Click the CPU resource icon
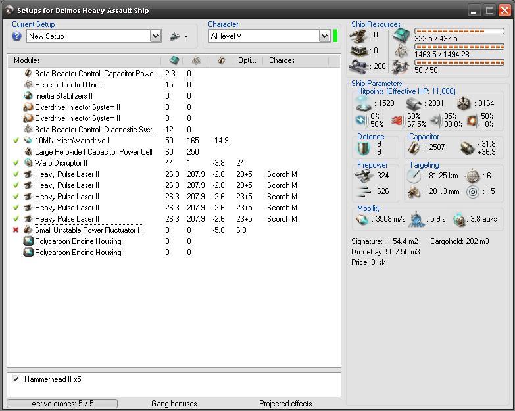Viewport: 515px width, 411px height. point(401,36)
